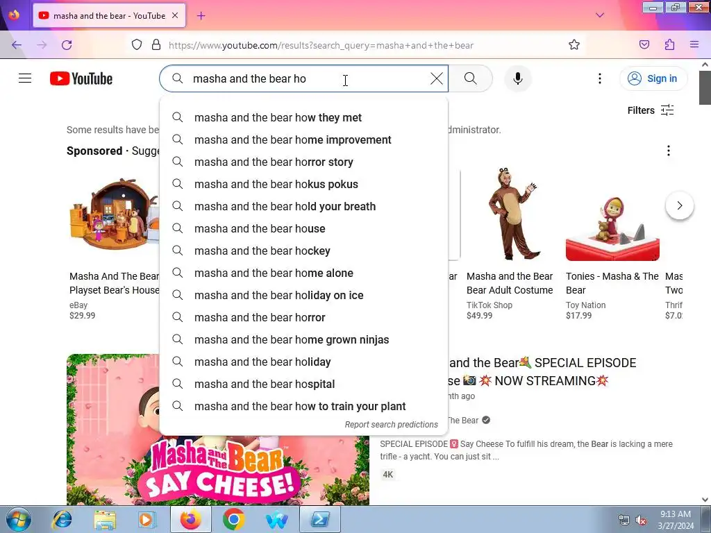
Task: Open the eBay Bear's House playset thumbnail
Action: tap(114, 214)
